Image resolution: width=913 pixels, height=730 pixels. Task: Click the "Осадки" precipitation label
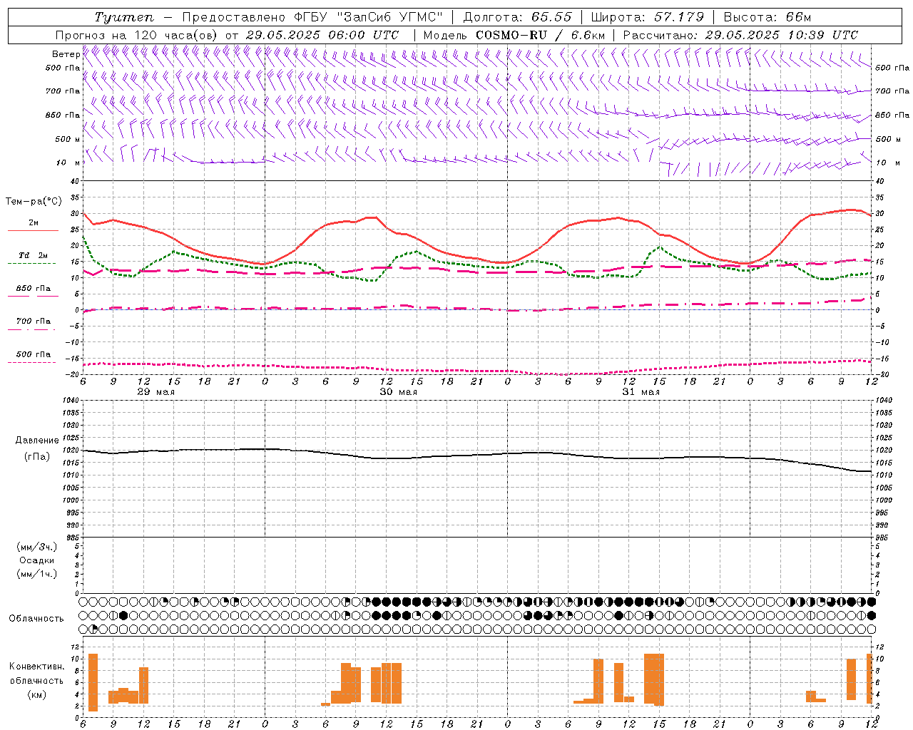[x=37, y=560]
